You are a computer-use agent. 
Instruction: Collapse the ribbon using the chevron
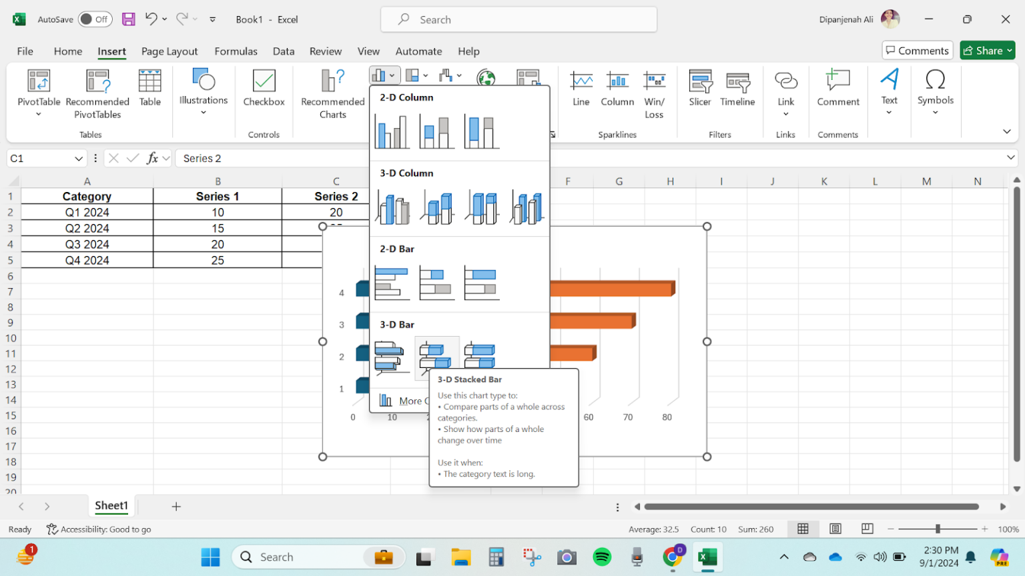coord(1006,131)
